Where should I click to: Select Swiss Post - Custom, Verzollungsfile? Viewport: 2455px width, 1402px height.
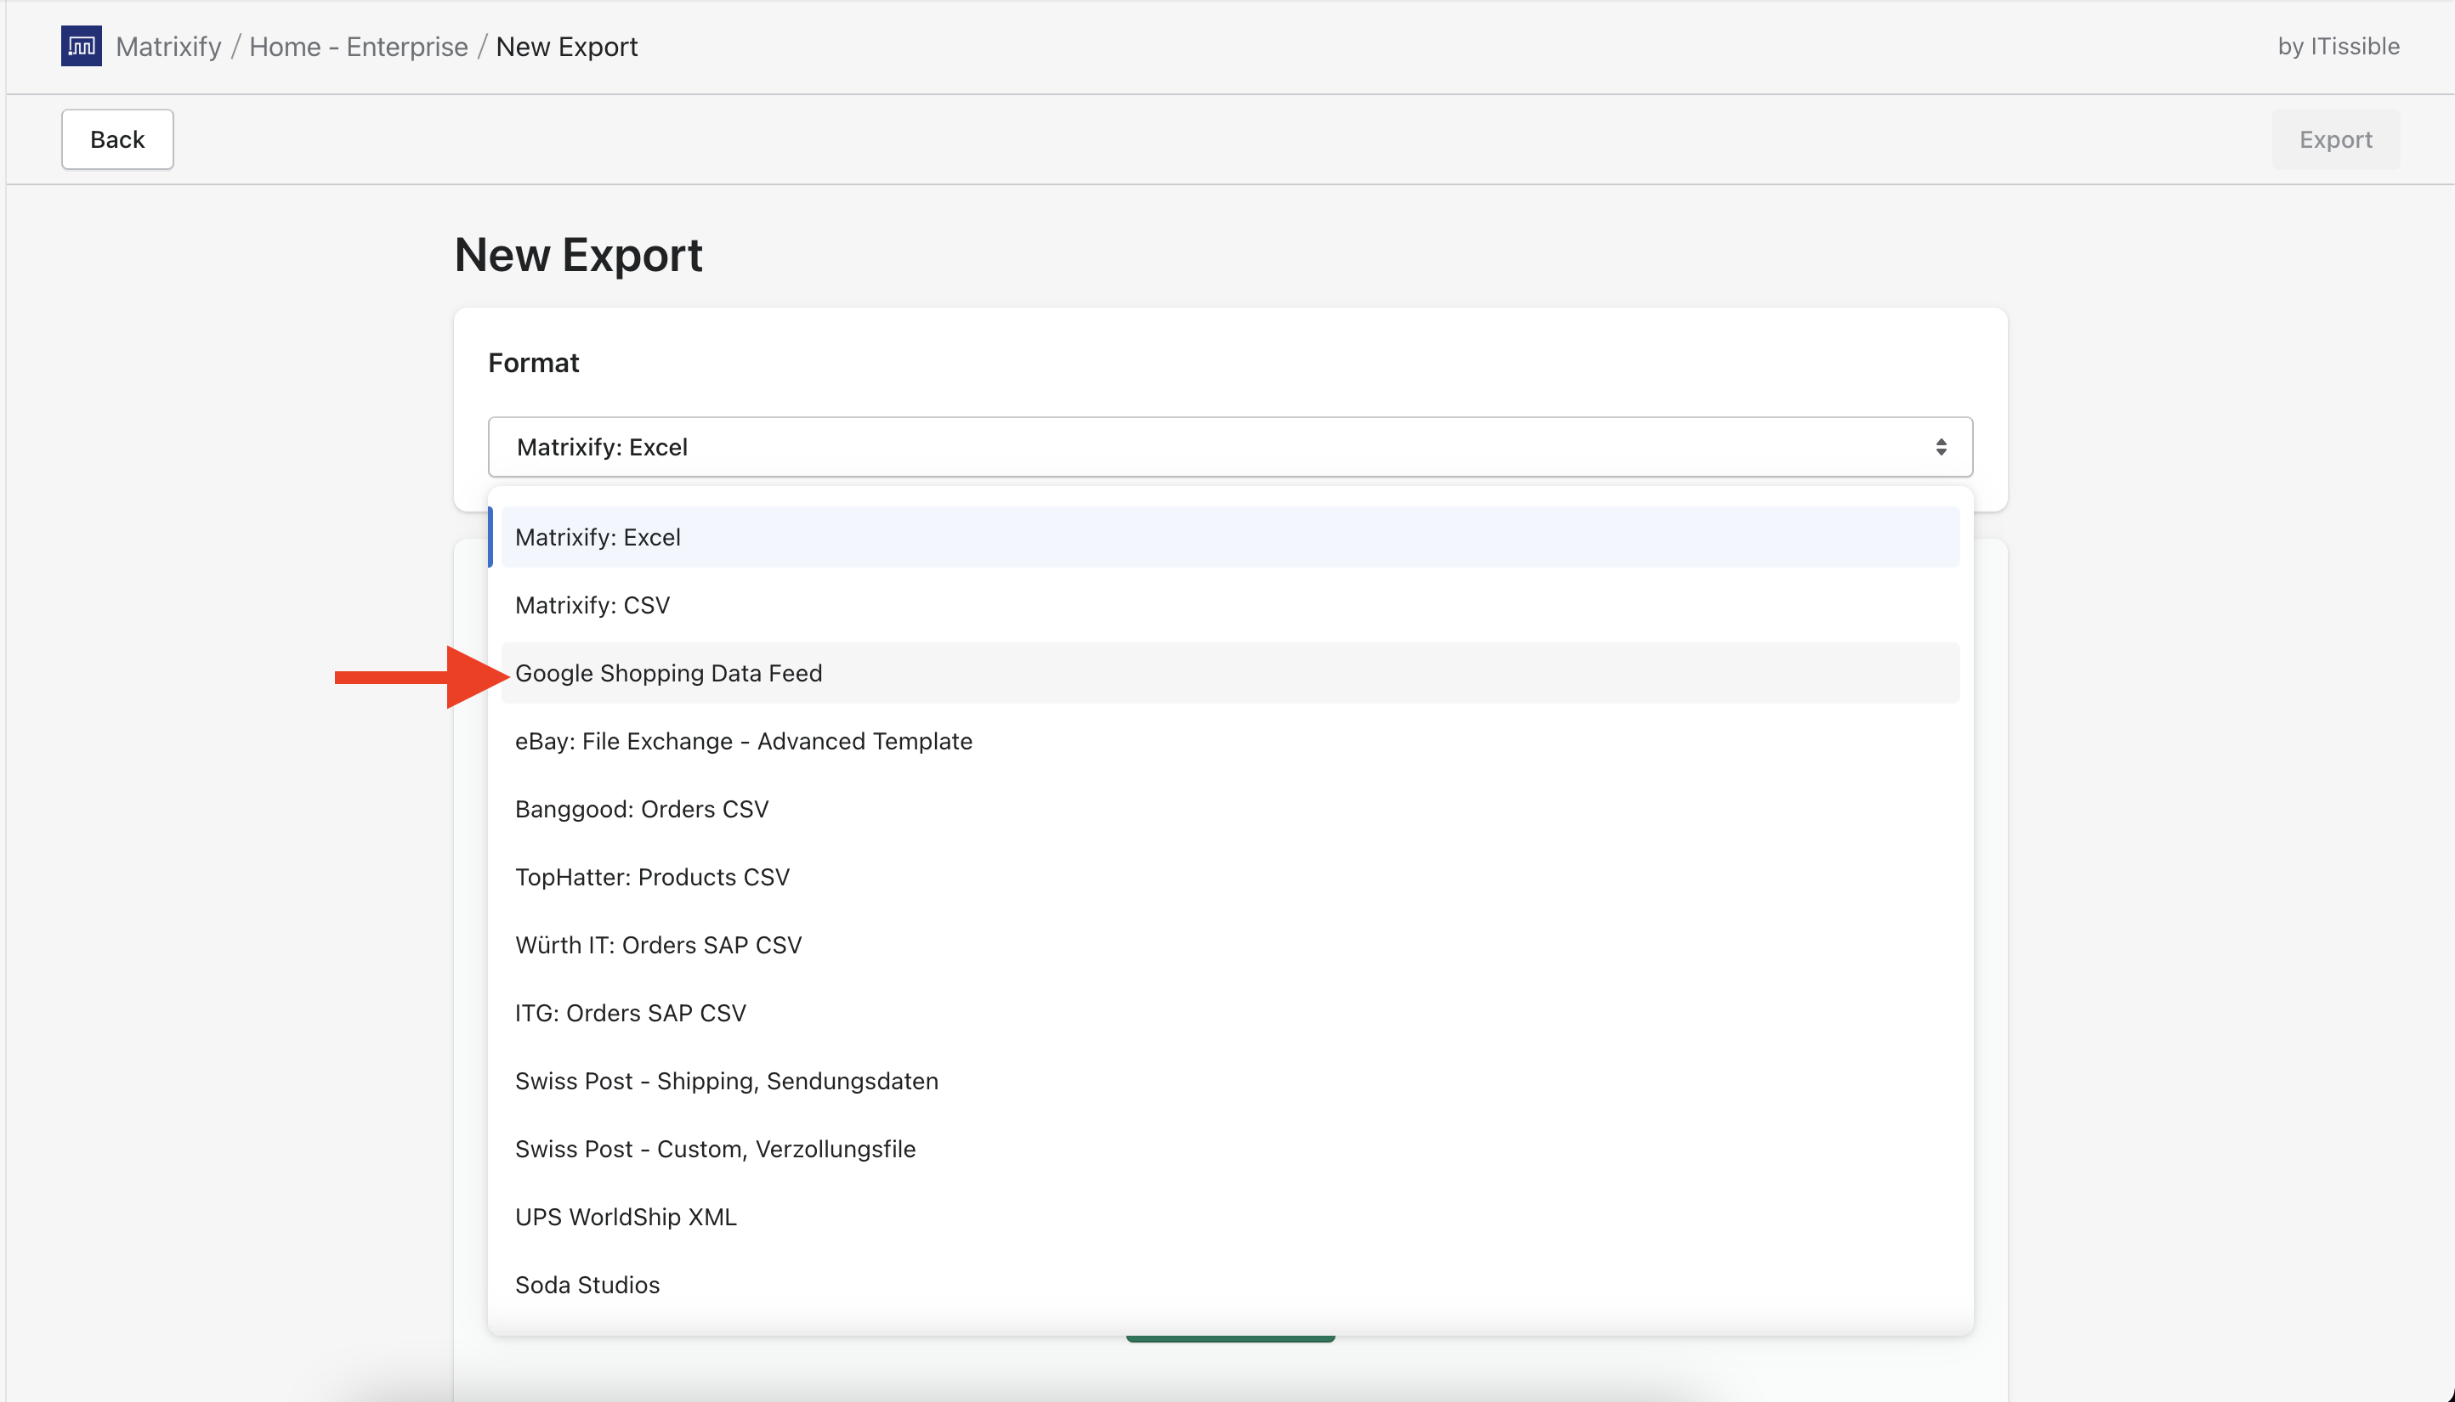click(715, 1148)
